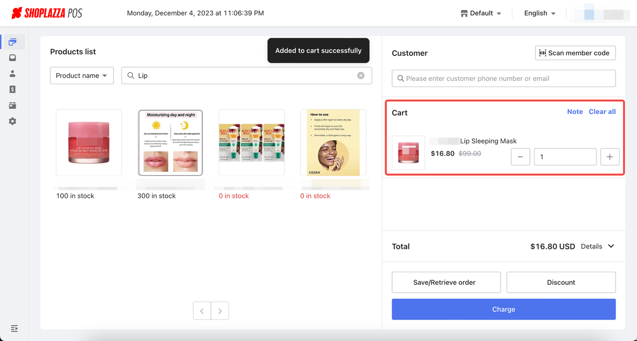Image resolution: width=637 pixels, height=341 pixels.
Task: Increase Lip Sleeping Mask quantity
Action: click(x=610, y=157)
